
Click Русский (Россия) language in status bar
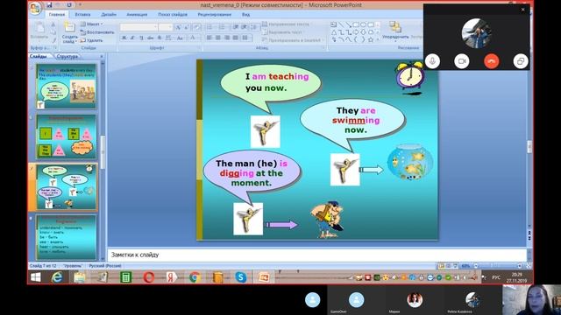[105, 266]
